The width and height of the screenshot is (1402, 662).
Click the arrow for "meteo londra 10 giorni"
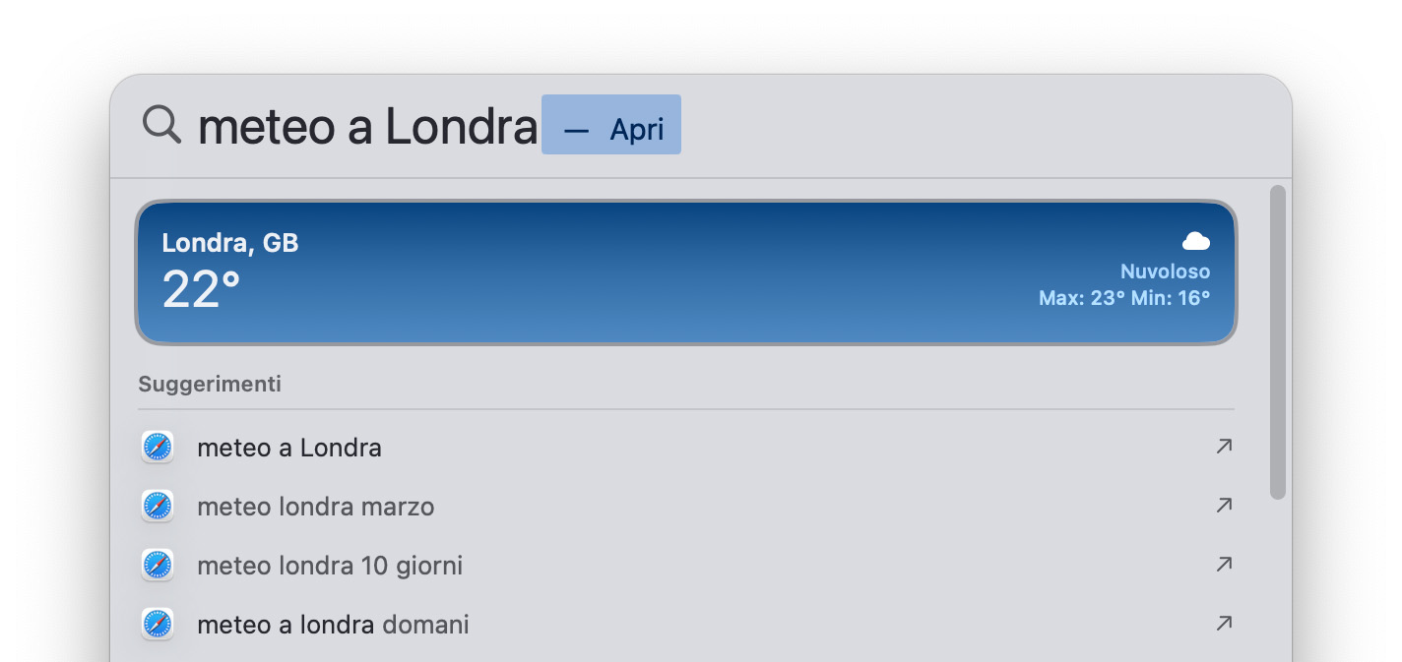[1224, 565]
